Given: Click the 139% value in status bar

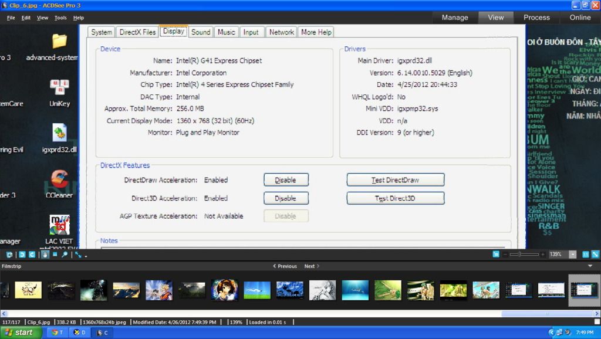Looking at the screenshot, I should pyautogui.click(x=236, y=322).
